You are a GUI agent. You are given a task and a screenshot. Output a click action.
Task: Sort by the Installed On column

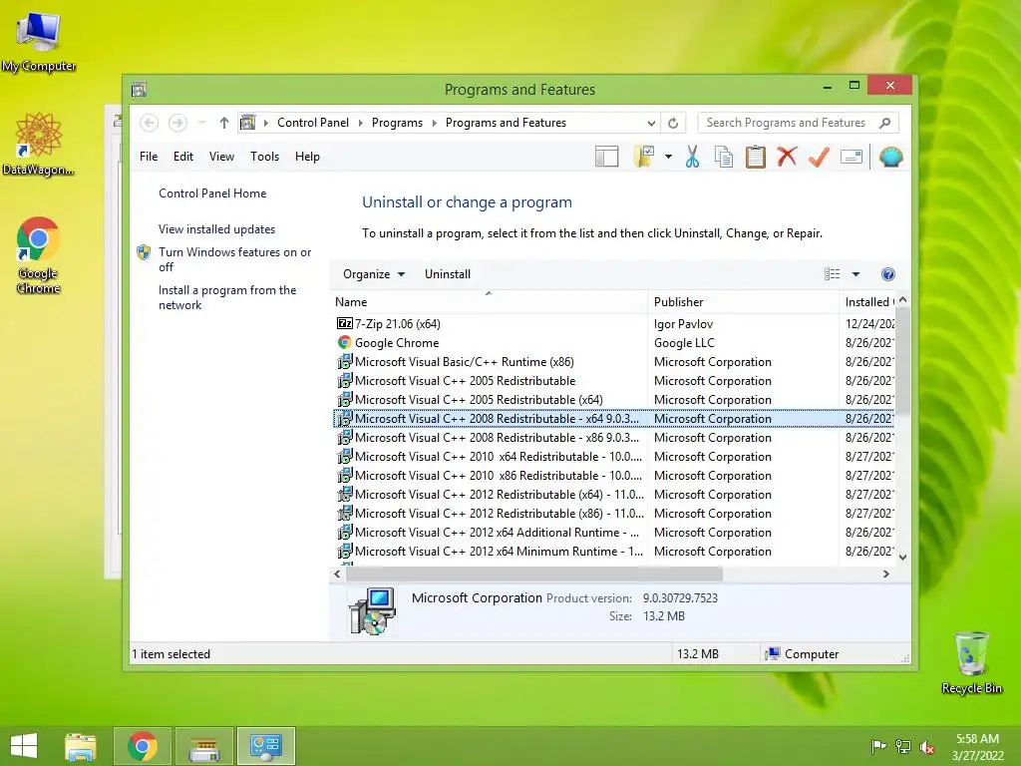click(867, 301)
